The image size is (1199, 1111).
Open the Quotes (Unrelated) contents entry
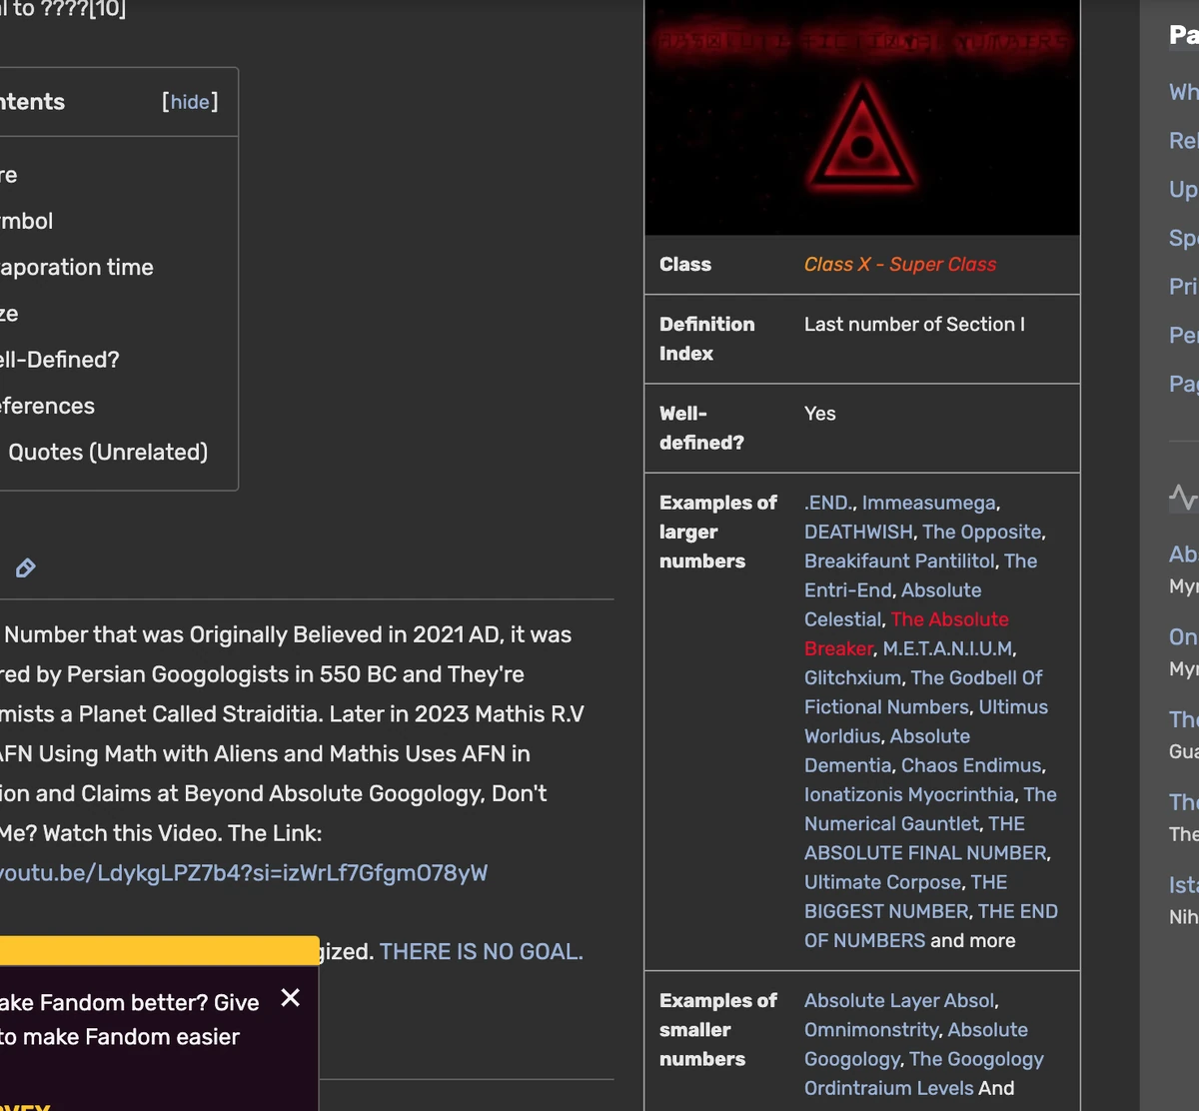click(108, 453)
